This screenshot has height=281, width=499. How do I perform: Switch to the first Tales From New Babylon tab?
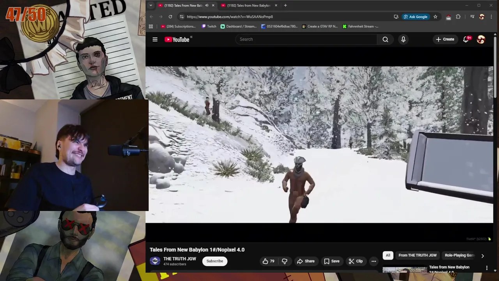pyautogui.click(x=183, y=5)
